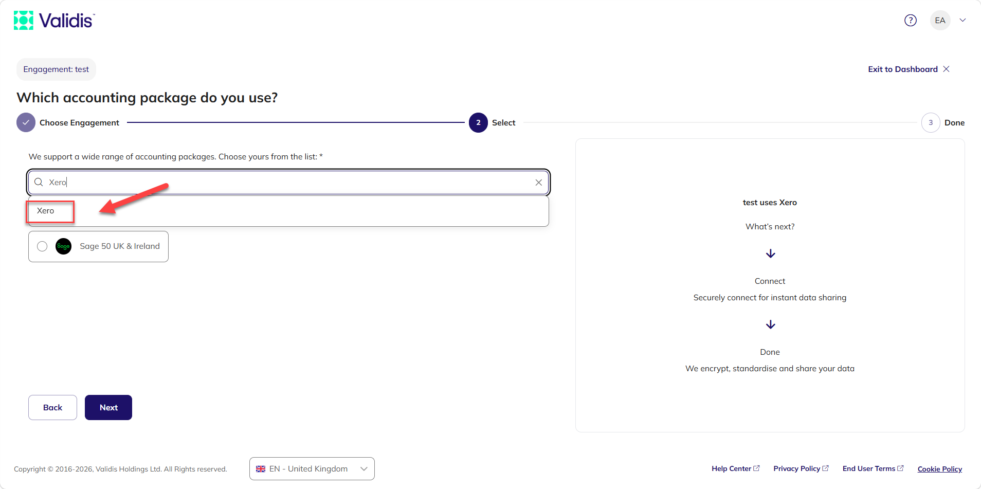Select the Sage 50 UK & Ireland radio button

[42, 246]
